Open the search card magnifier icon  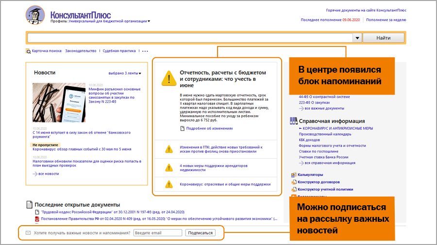(28, 51)
